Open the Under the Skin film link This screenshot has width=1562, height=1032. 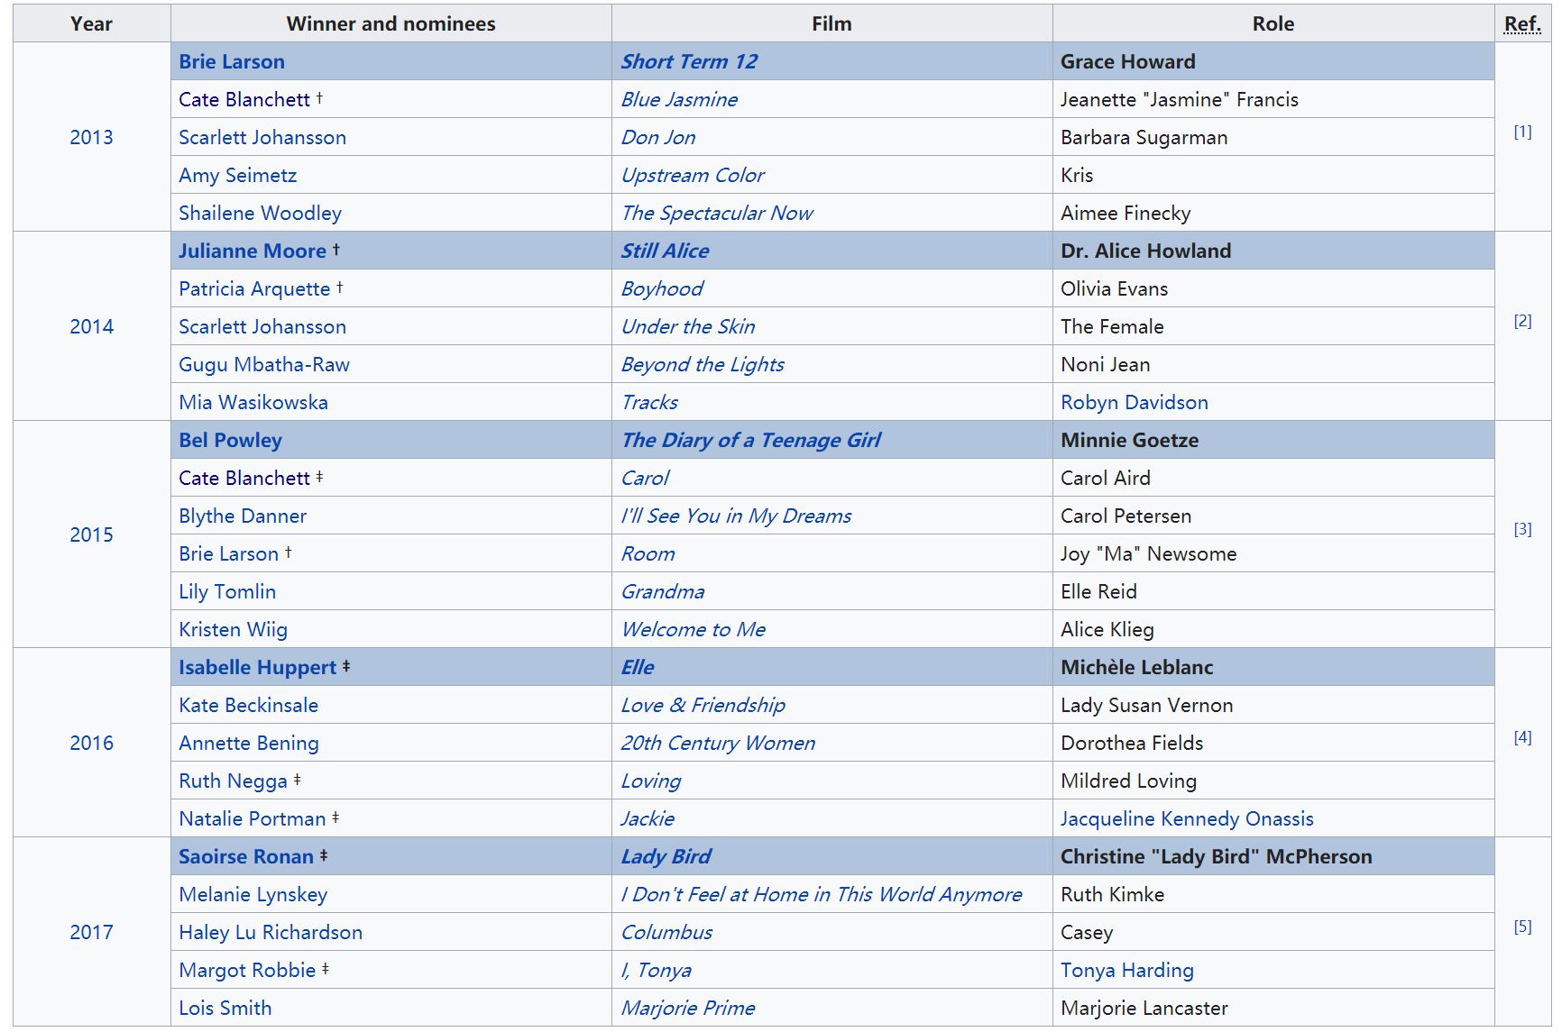click(x=688, y=326)
